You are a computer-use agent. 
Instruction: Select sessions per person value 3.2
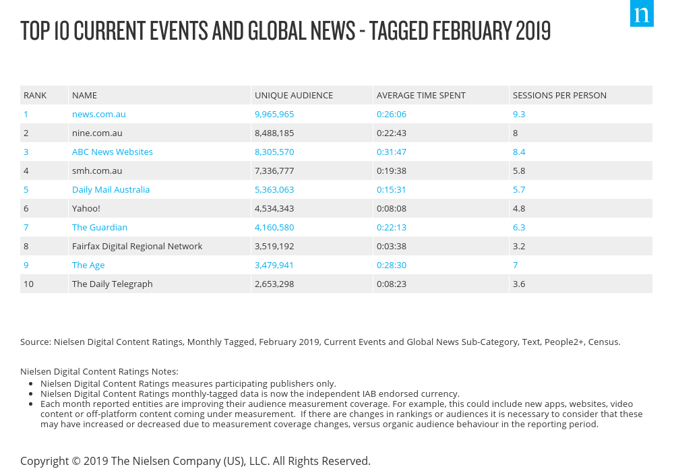(519, 247)
